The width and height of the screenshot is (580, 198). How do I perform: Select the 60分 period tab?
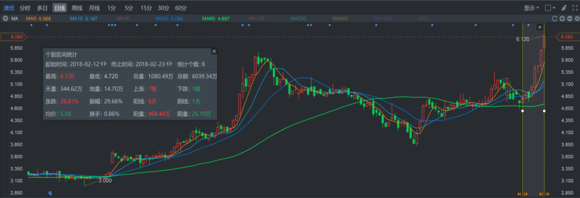click(x=181, y=8)
